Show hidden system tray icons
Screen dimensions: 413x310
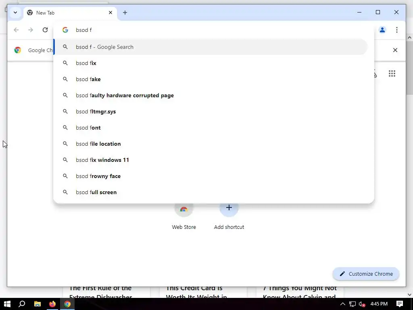343,304
